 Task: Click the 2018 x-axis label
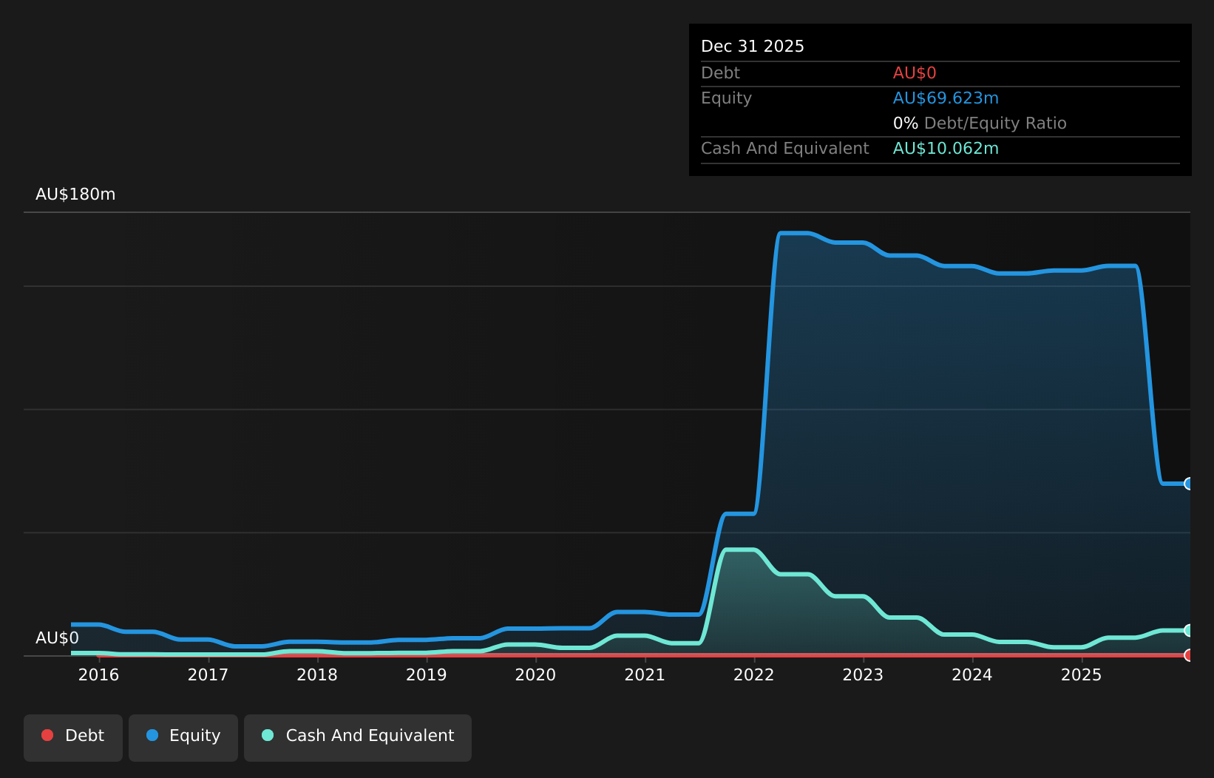tap(317, 674)
